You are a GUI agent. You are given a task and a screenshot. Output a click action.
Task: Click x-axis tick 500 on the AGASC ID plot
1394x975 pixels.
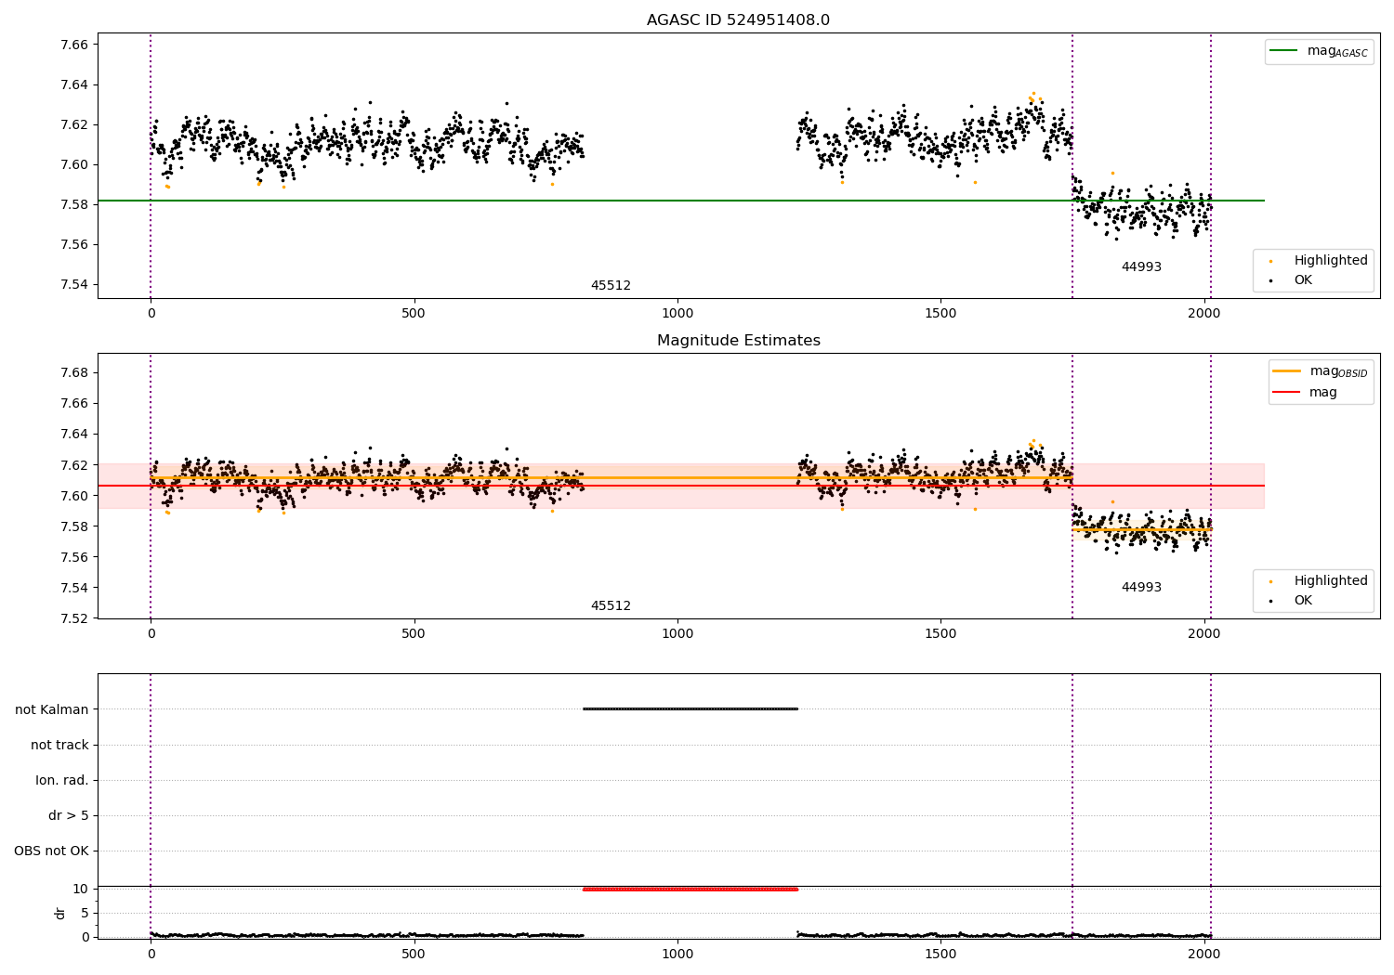point(414,314)
